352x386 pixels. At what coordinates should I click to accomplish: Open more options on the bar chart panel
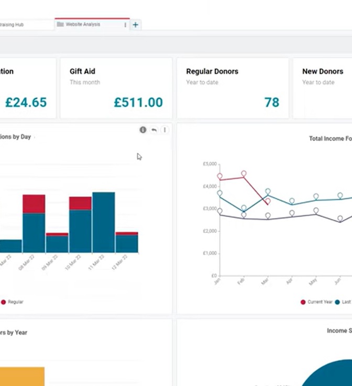(164, 130)
